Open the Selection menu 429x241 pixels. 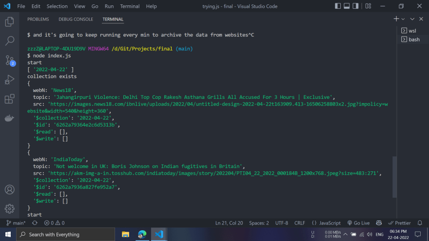pos(57,6)
